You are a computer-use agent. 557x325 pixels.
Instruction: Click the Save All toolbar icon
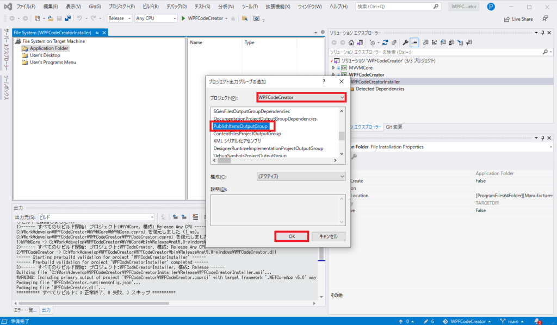click(x=67, y=18)
